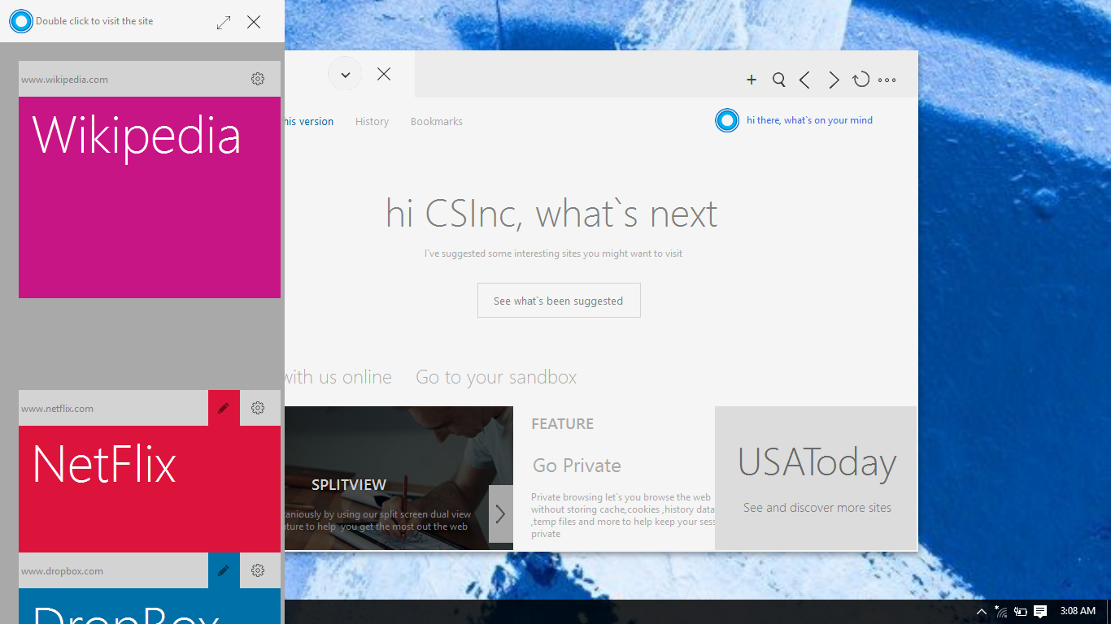Viewport: 1111px width, 624px height.
Task: Advance the feature carousel with right chevron
Action: pyautogui.click(x=501, y=514)
